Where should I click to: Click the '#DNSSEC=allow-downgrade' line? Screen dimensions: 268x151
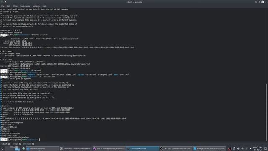12,123
